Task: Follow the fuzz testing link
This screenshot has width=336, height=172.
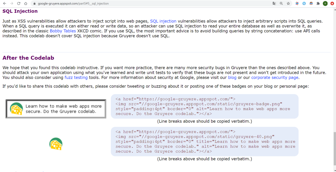Action: 76,77
